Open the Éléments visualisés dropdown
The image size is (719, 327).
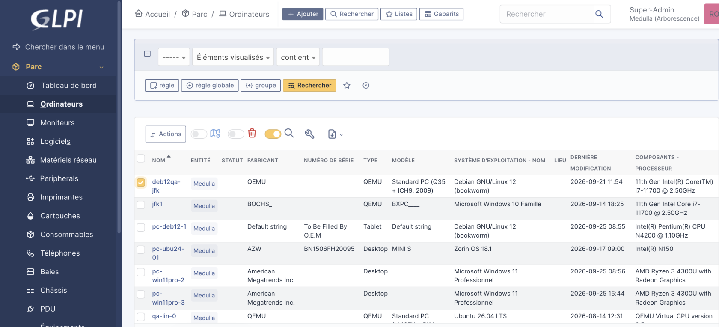[233, 57]
